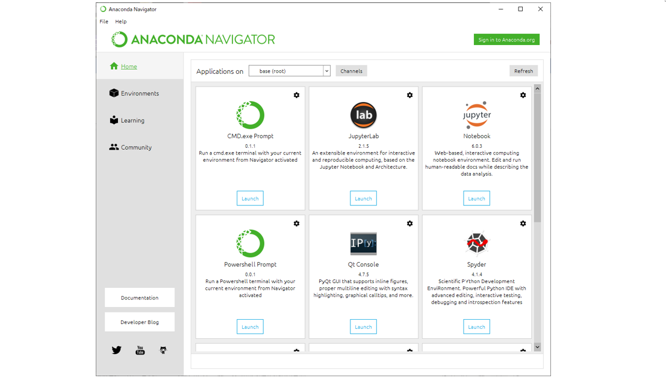
Task: Expand the base (root) environment dropdown
Action: tap(326, 71)
